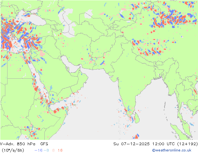Click the '12:00 UTC' time text
The width and height of the screenshot is (198, 153).
click(164, 144)
